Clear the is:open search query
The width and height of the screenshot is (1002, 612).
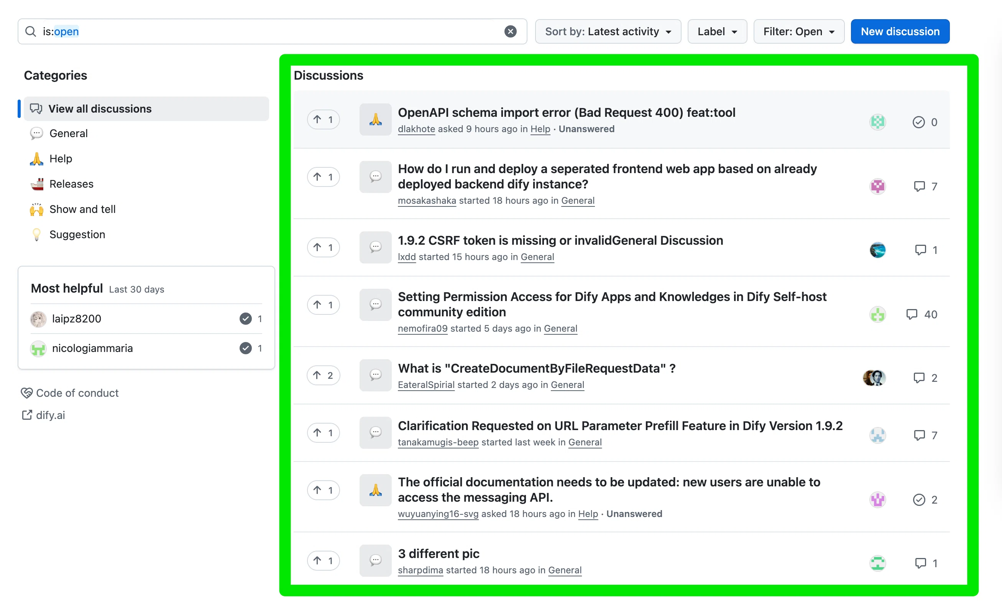pyautogui.click(x=510, y=31)
